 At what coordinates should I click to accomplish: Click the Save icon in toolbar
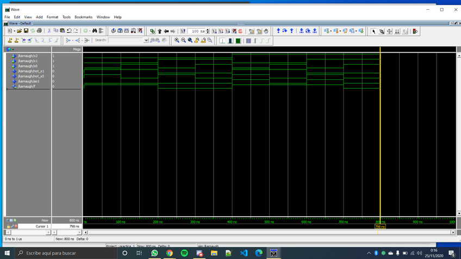click(26, 31)
